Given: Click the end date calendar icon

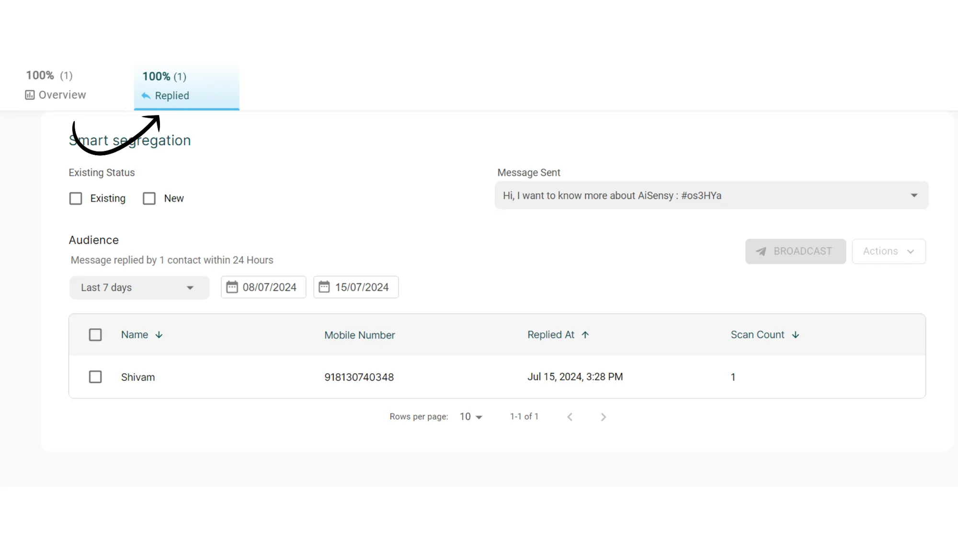Looking at the screenshot, I should [324, 287].
